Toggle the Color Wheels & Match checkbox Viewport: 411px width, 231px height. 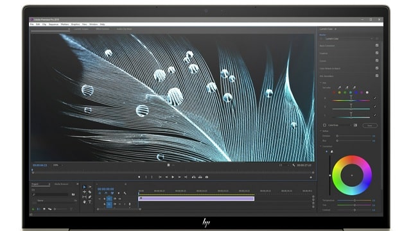tap(377, 68)
